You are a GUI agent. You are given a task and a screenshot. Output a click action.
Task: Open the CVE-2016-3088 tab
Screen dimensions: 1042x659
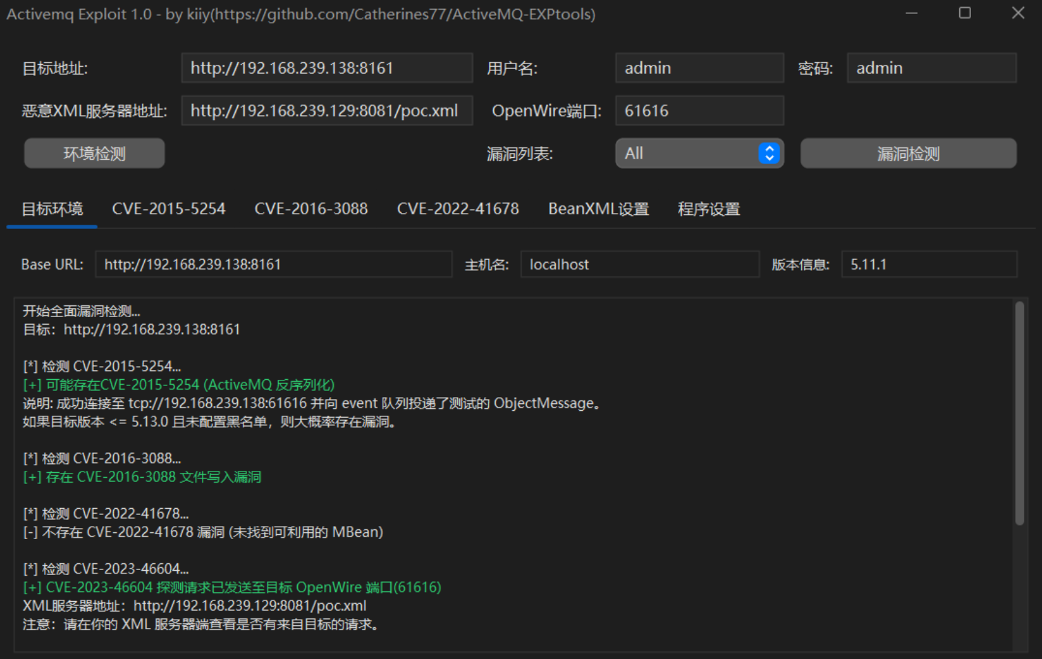pos(311,209)
